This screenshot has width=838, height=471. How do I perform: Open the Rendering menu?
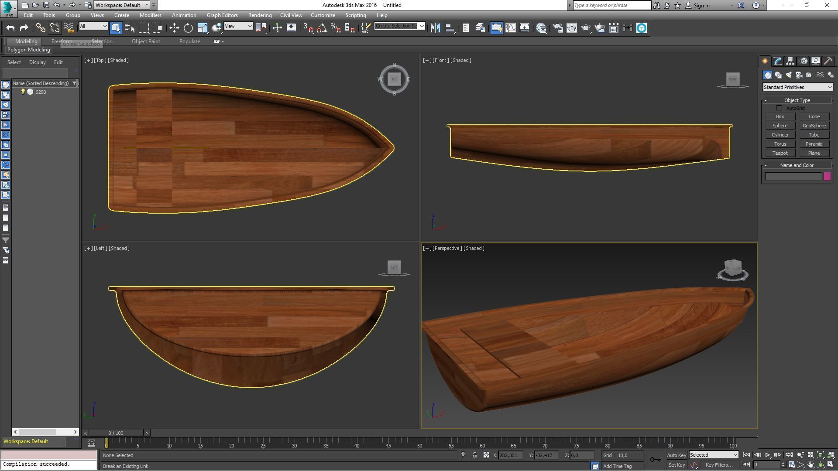[x=260, y=15]
